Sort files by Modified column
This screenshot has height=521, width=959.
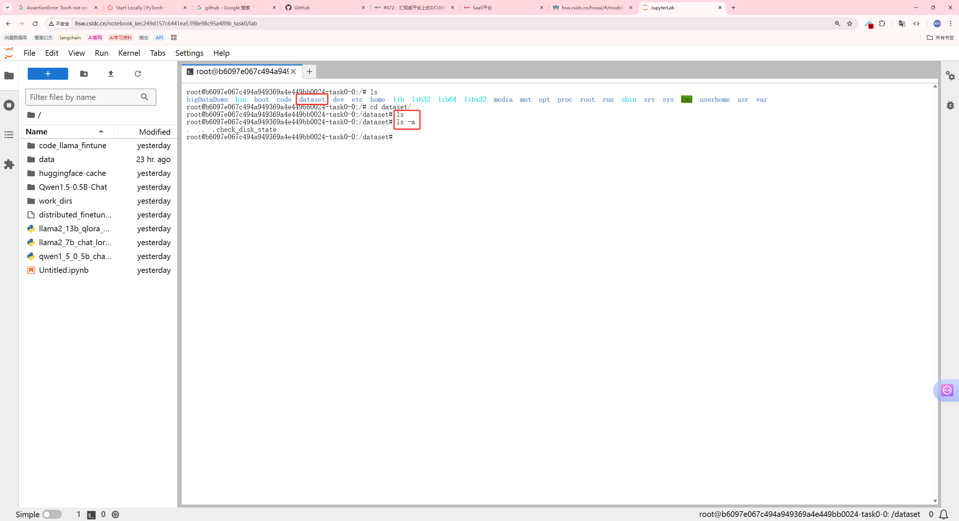154,132
